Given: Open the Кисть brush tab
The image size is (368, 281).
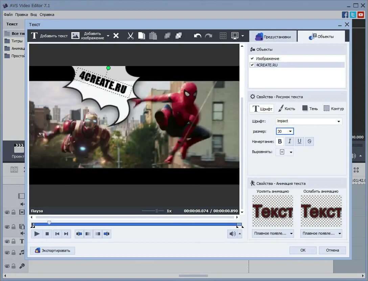Looking at the screenshot, I should [x=286, y=109].
